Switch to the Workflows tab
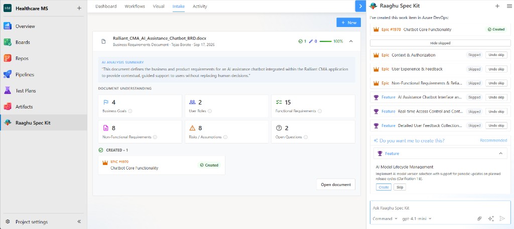 pos(135,6)
